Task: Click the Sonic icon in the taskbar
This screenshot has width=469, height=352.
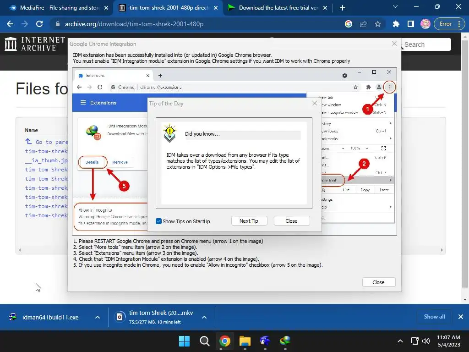Action: point(265,341)
